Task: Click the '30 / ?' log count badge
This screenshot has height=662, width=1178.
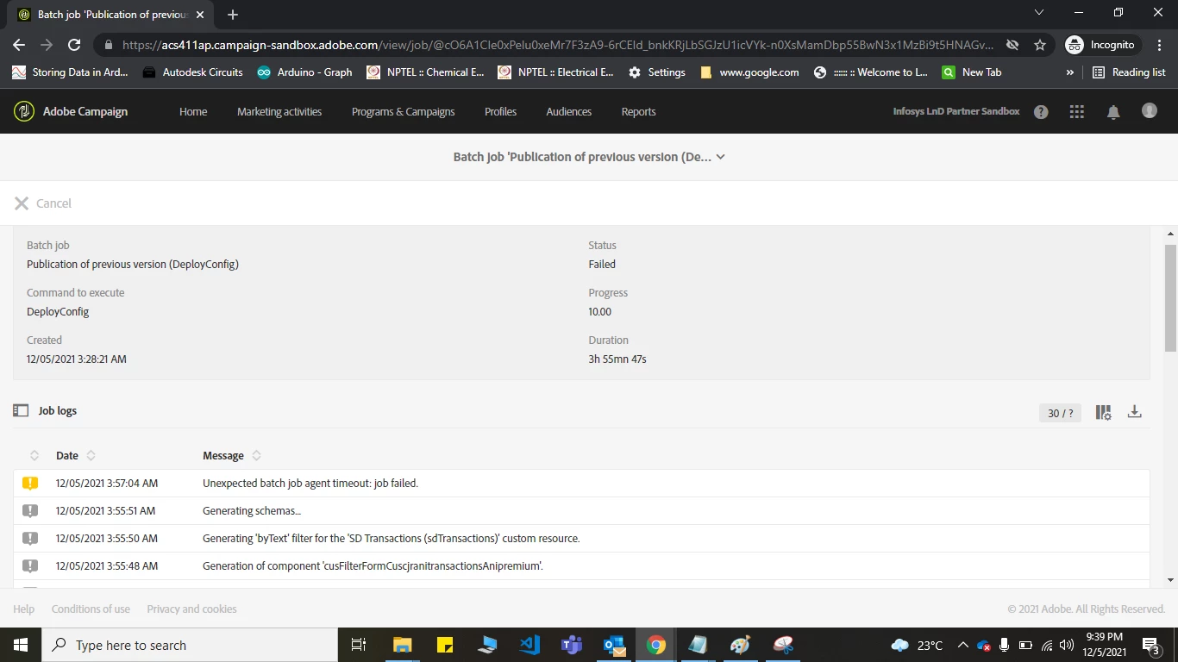Action: pyautogui.click(x=1060, y=413)
